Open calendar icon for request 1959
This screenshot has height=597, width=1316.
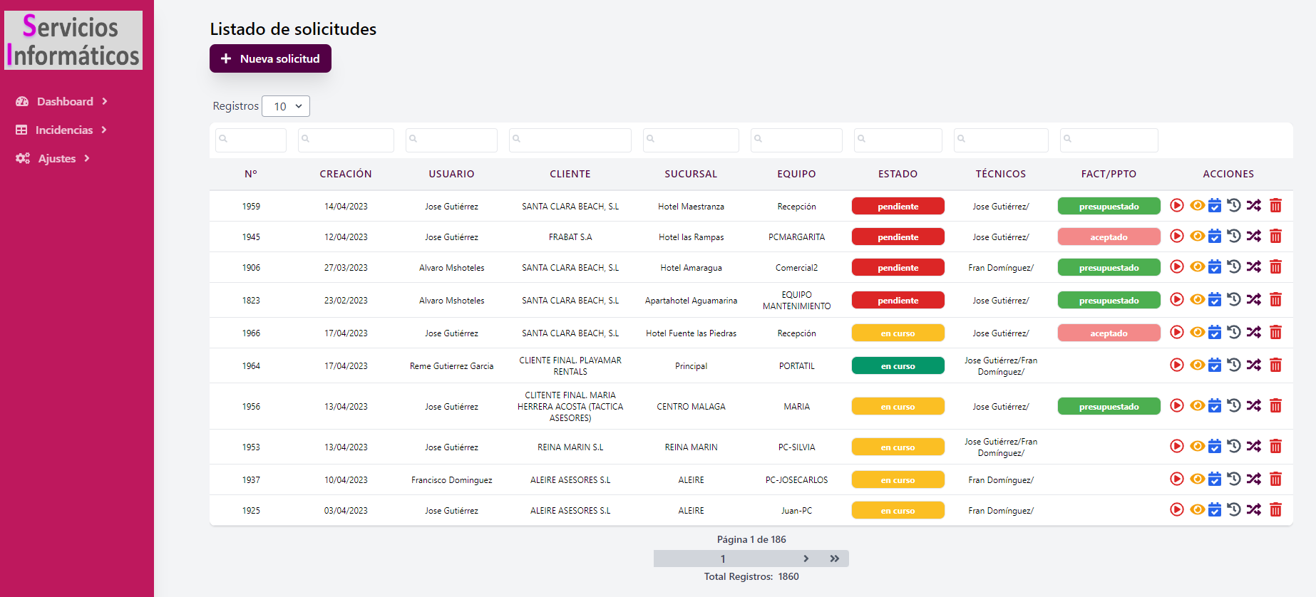(1215, 206)
